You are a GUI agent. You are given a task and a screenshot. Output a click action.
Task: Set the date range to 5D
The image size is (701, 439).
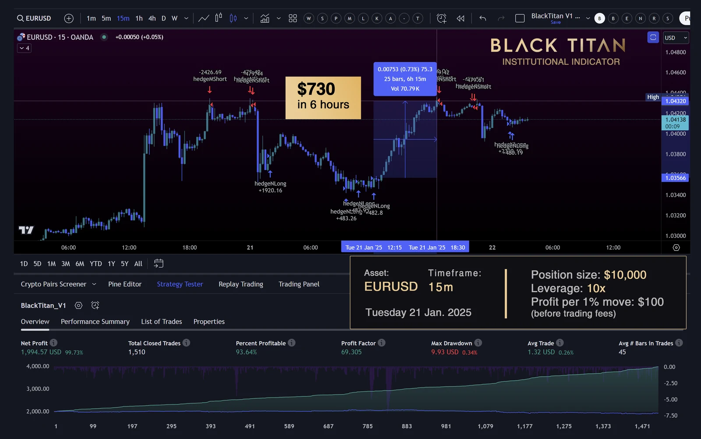[x=37, y=264]
